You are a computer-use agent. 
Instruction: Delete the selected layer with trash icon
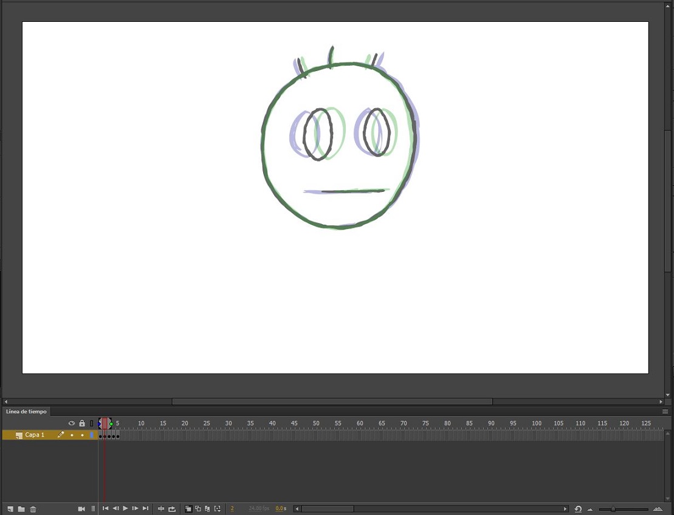(x=32, y=509)
